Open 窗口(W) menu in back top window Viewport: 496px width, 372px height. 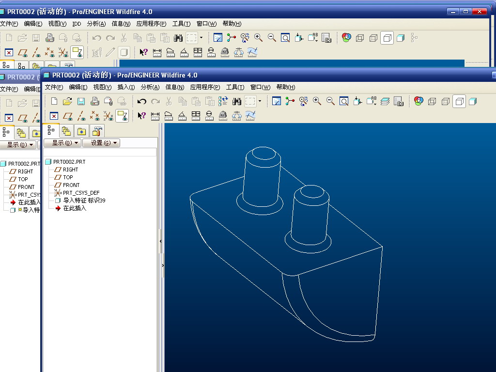[206, 24]
